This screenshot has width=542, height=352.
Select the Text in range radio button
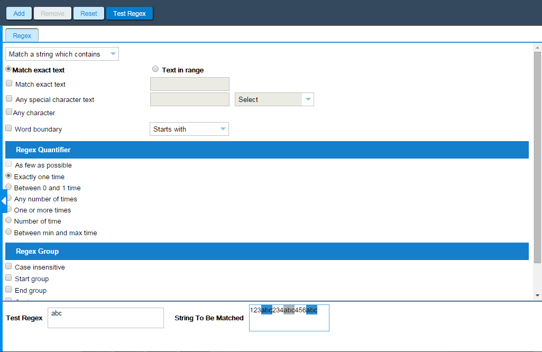tap(155, 69)
